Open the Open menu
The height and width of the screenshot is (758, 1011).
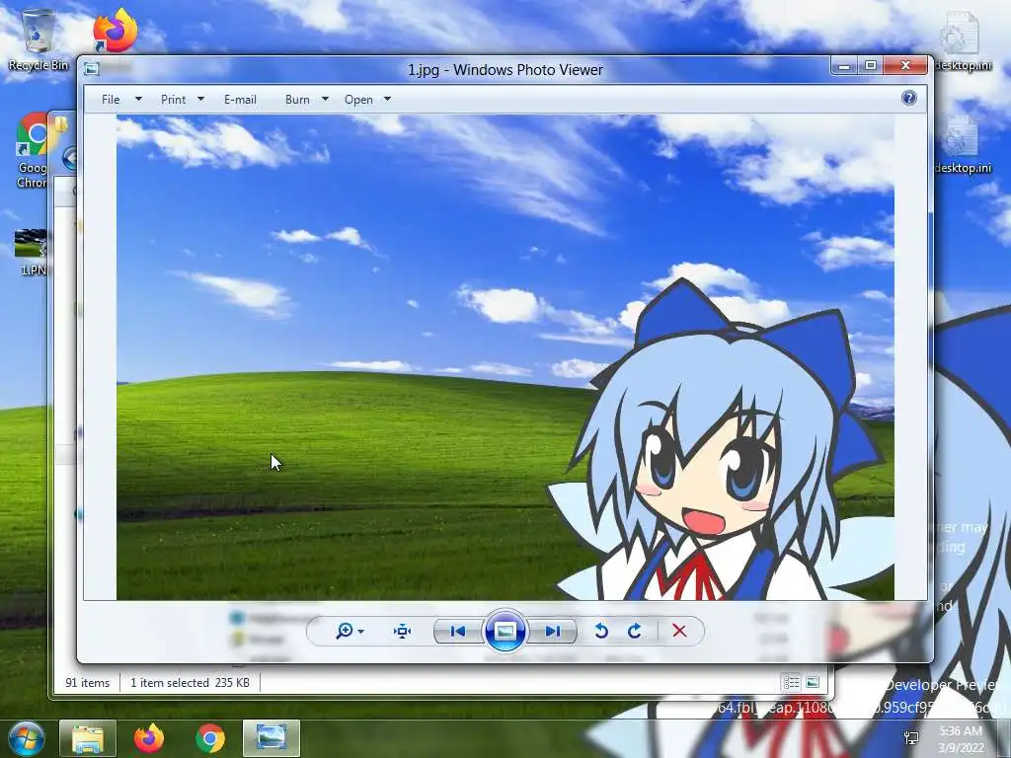pos(358,100)
